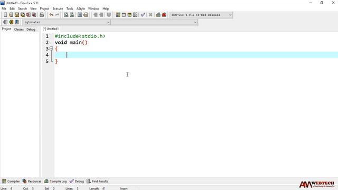Click the New file toolbar icon

coord(5,15)
